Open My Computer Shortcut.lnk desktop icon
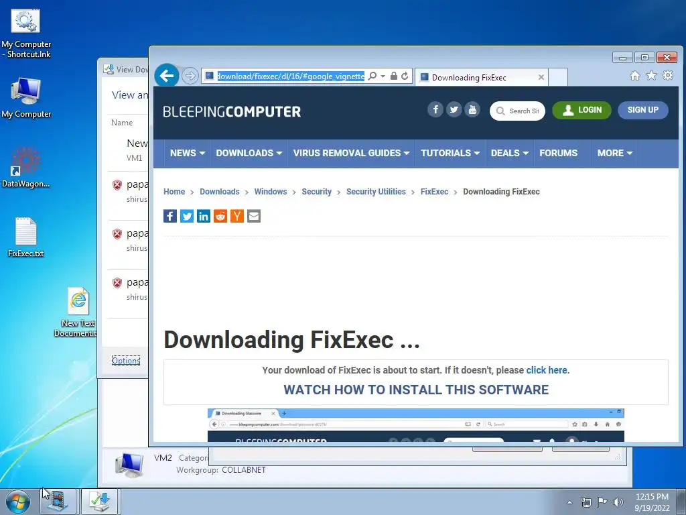686x515 pixels. 26,34
